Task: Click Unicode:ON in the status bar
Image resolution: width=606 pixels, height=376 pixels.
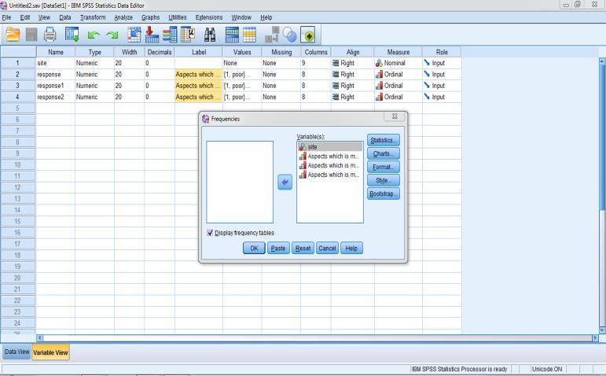Action: 547,369
